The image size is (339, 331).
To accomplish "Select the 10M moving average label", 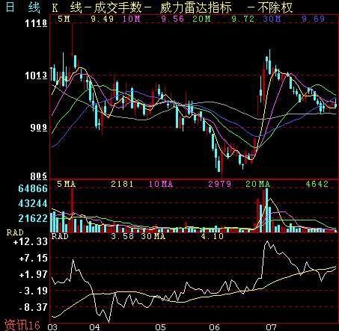I will click(131, 19).
